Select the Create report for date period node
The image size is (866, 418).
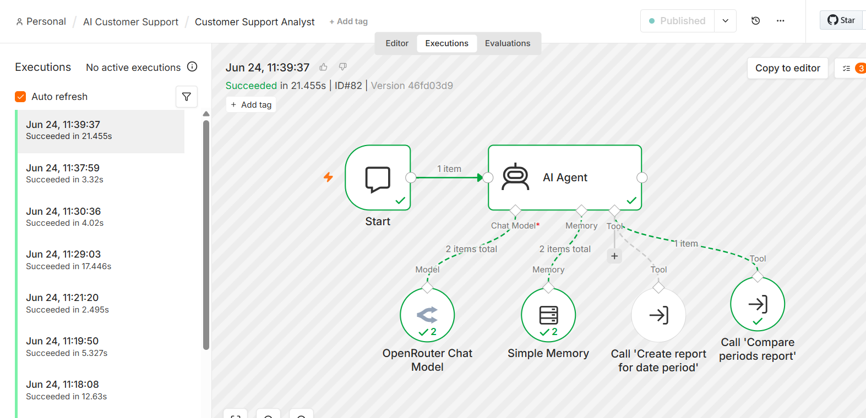coord(658,315)
